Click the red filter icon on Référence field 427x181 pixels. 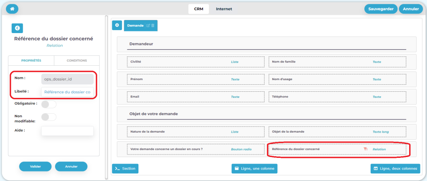(365, 149)
